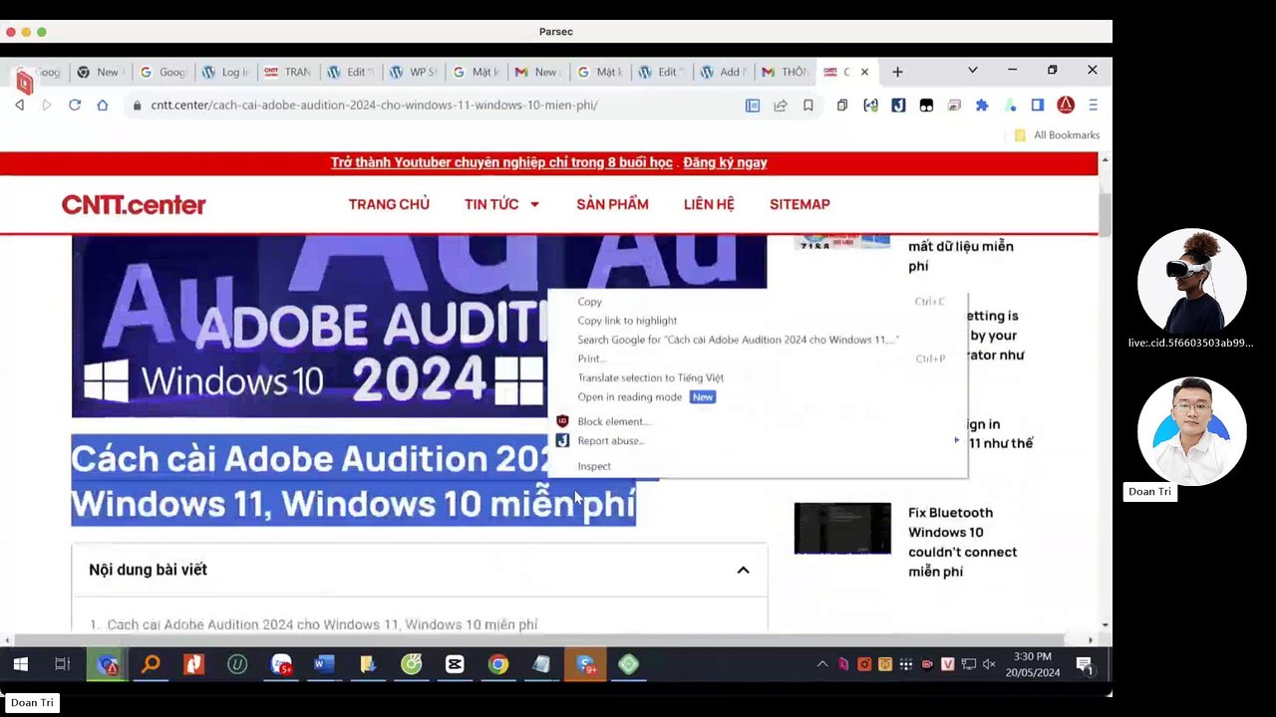Click the CNTT.center site logo
Viewport: 1276px width, 717px height.
coord(134,204)
